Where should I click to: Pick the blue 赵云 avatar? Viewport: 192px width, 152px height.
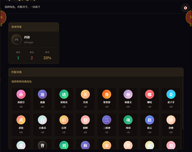[x=150, y=120]
